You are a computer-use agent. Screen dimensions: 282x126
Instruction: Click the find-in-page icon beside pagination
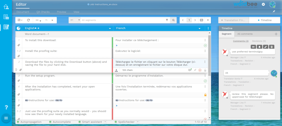pyautogui.click(x=201, y=20)
